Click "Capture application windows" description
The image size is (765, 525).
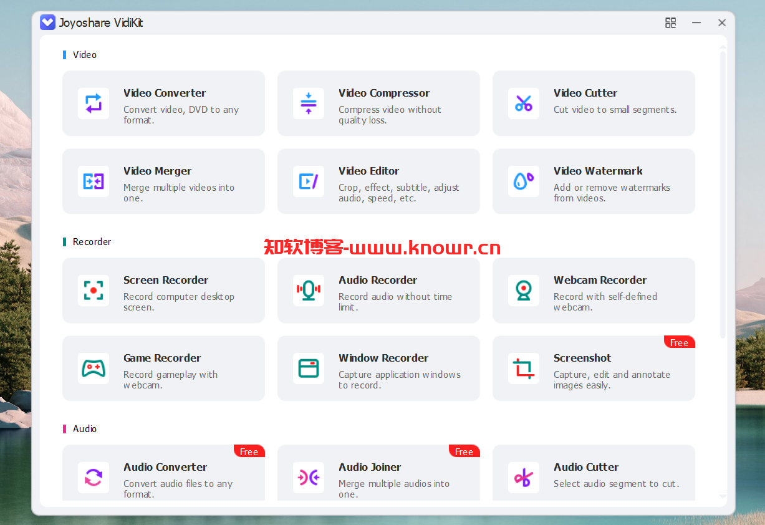[x=400, y=375]
